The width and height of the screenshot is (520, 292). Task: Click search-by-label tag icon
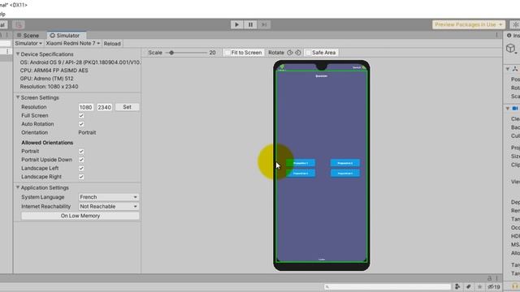pos(469,286)
